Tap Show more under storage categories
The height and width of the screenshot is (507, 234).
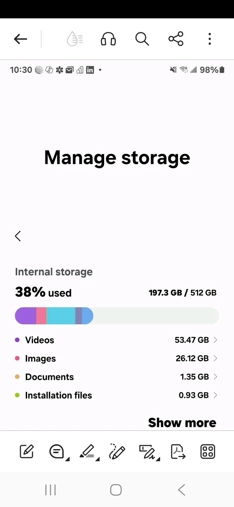click(182, 423)
